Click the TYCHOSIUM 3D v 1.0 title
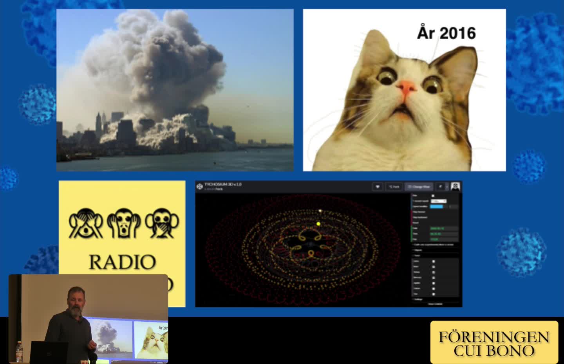The width and height of the screenshot is (564, 364). (223, 184)
